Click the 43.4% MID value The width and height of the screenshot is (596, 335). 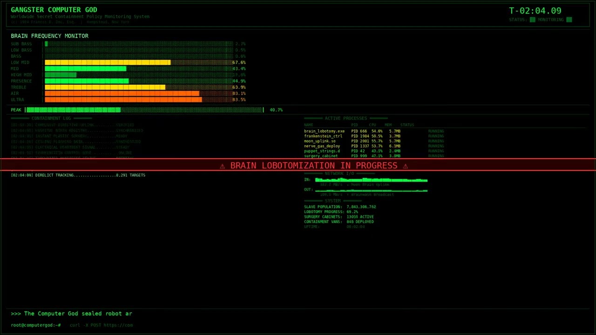[x=239, y=69]
